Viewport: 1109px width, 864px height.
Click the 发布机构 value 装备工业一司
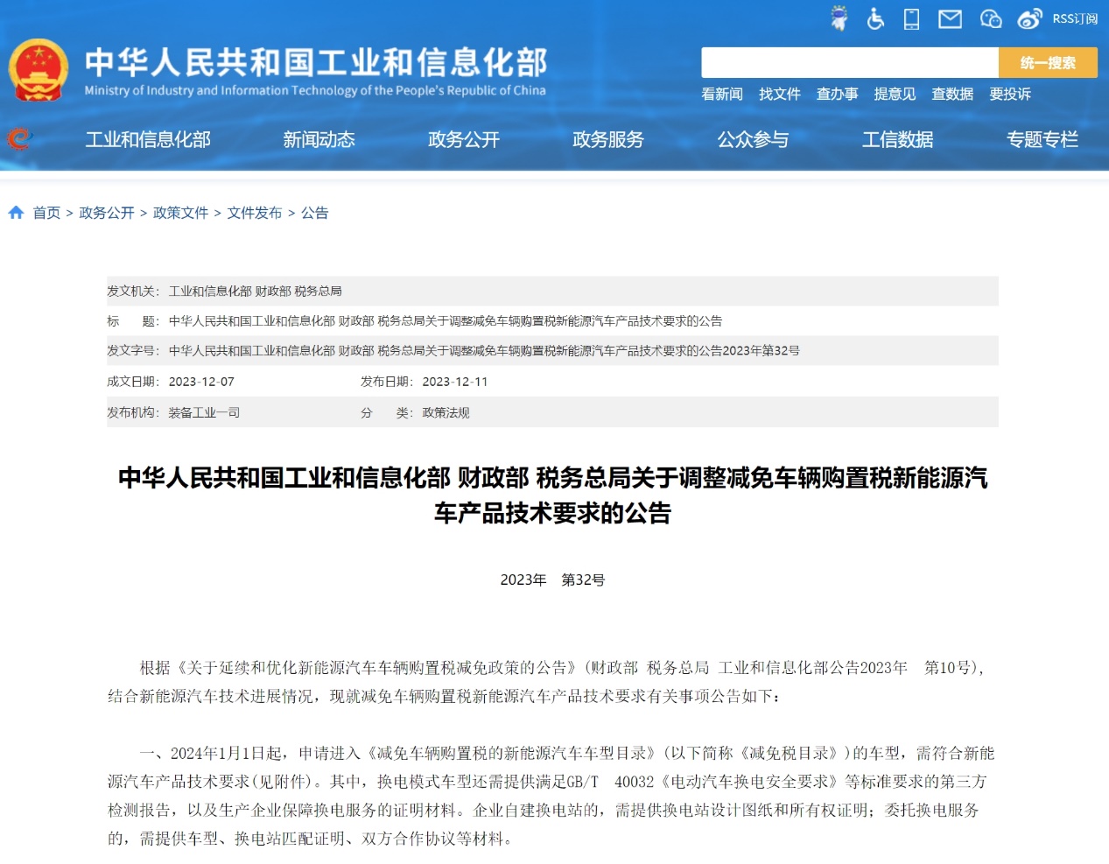tap(204, 412)
